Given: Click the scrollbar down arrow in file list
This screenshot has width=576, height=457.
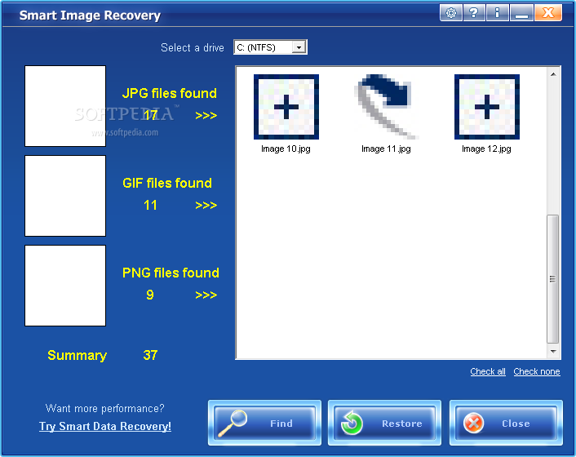Looking at the screenshot, I should 553,352.
